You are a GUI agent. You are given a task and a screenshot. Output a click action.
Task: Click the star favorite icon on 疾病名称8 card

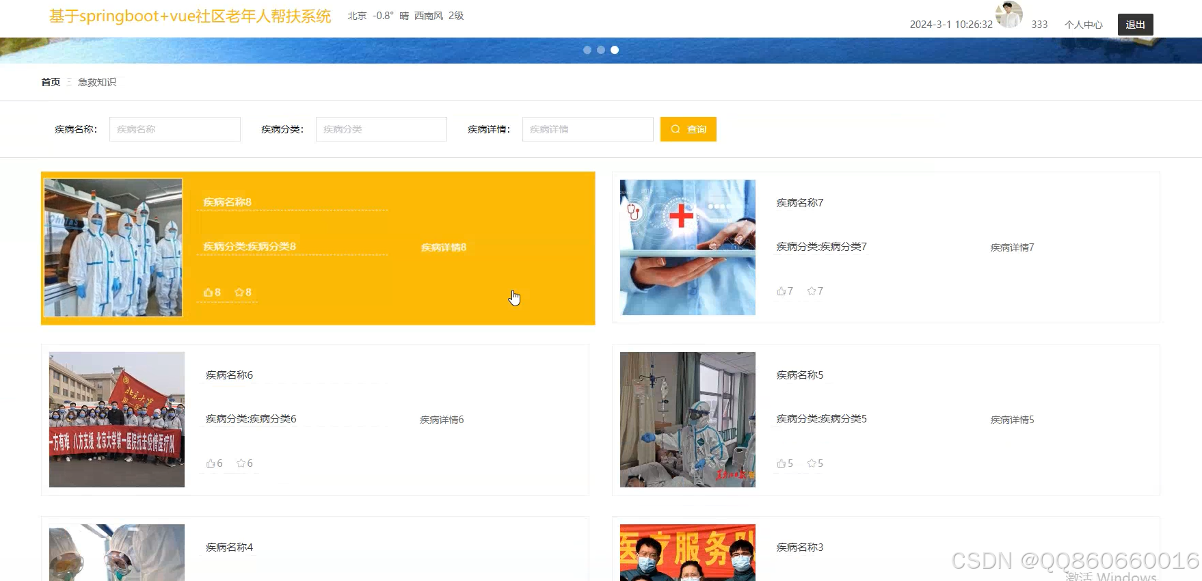pos(239,293)
